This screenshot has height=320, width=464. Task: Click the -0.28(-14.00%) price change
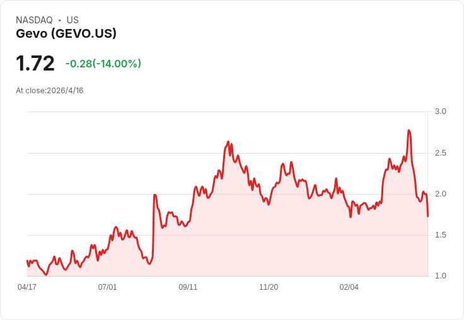(103, 64)
